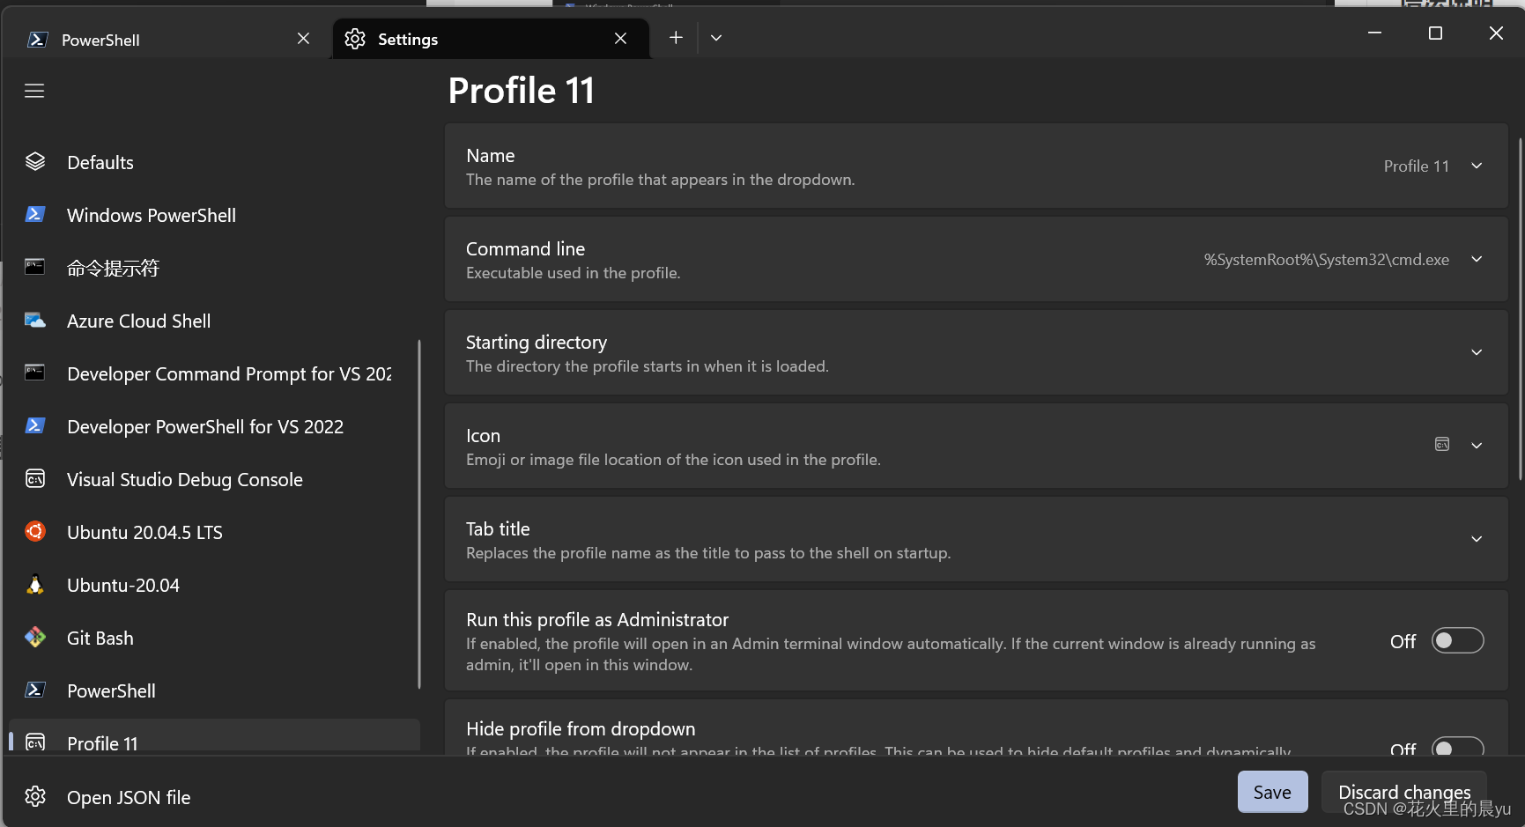Click the settings page vertical scrollbar
The height and width of the screenshot is (827, 1525).
1520,308
